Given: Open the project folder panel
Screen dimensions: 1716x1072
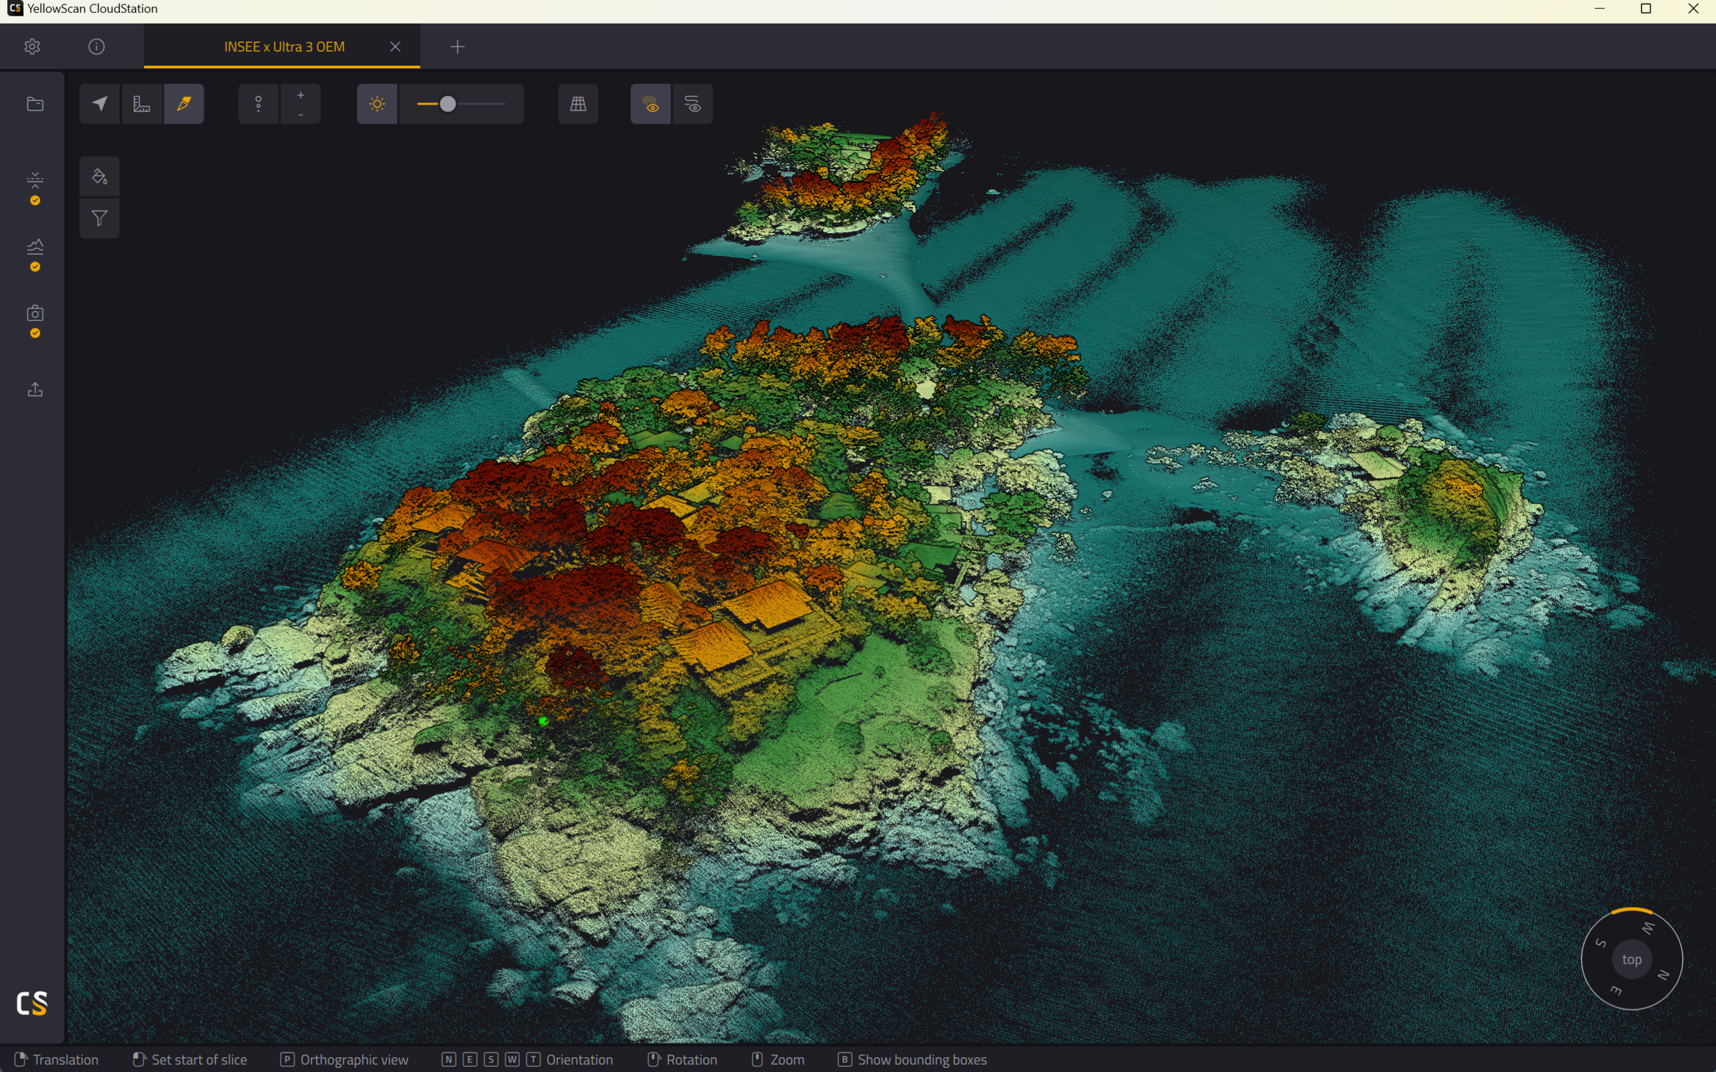Looking at the screenshot, I should pyautogui.click(x=35, y=104).
